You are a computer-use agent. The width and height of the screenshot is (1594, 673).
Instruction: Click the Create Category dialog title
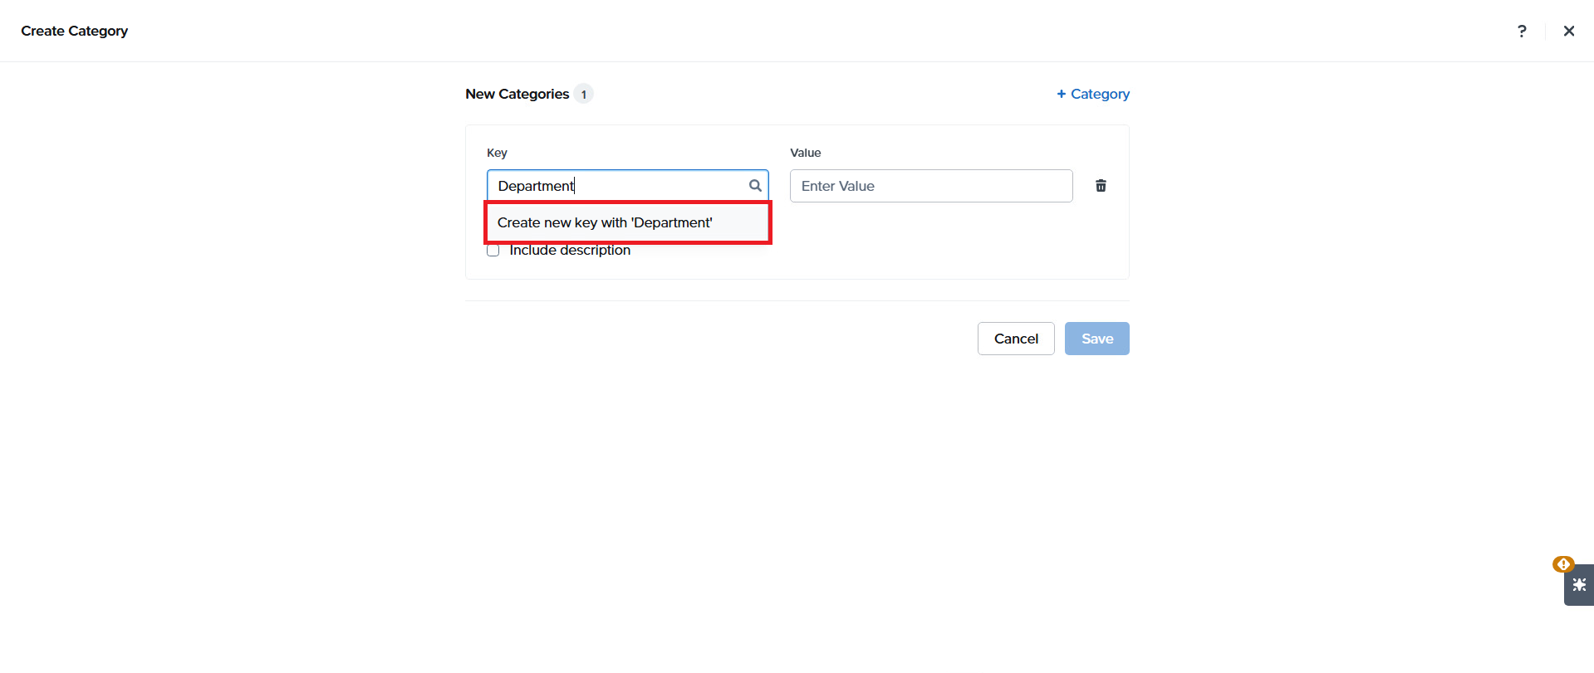click(x=75, y=31)
